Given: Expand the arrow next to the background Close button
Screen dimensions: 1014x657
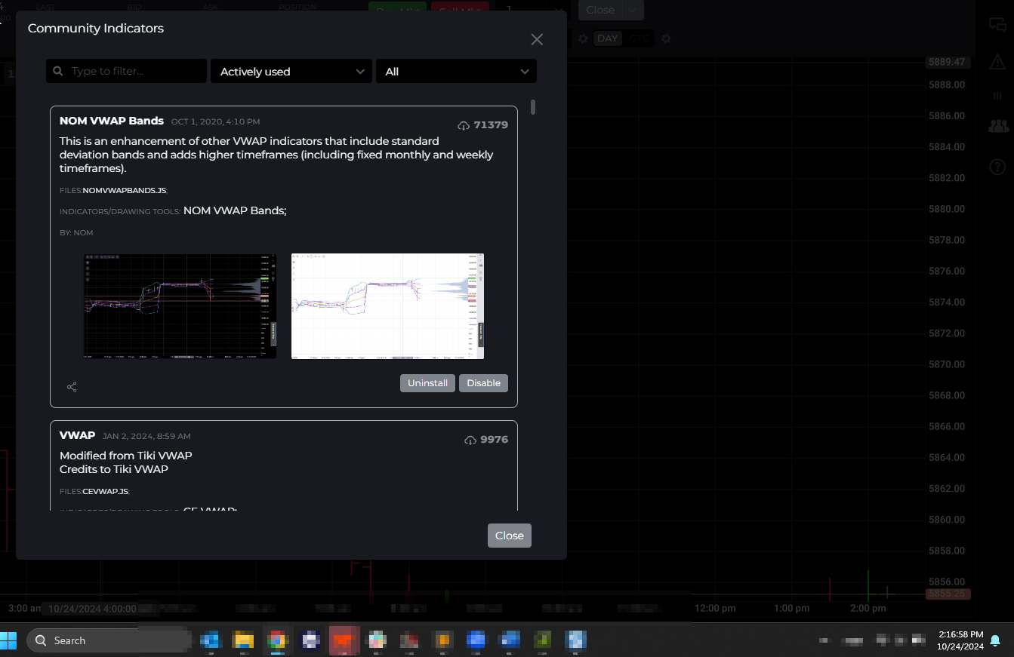Looking at the screenshot, I should 633,10.
